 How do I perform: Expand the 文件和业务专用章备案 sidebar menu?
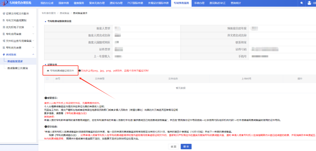click(33, 41)
